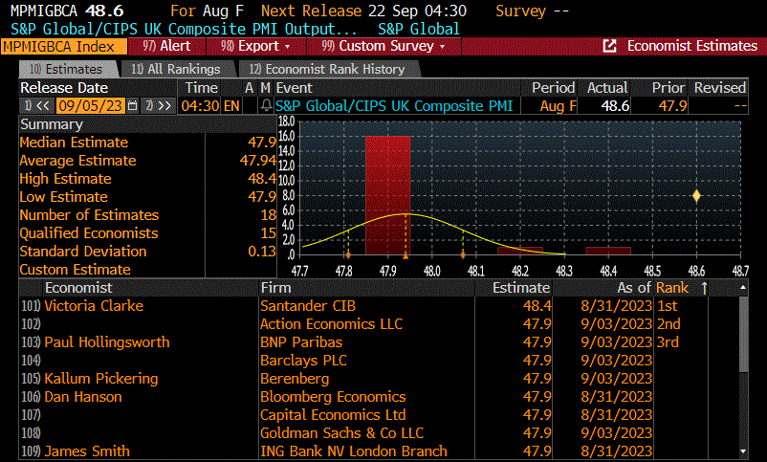Switch to the Estimates tab
767x462 pixels.
68,69
